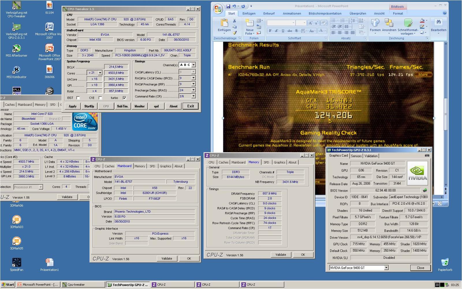Viewport: 462px width, 289px height.
Task: Click the justify alignment icon in Absatz
Action: tap(352, 33)
